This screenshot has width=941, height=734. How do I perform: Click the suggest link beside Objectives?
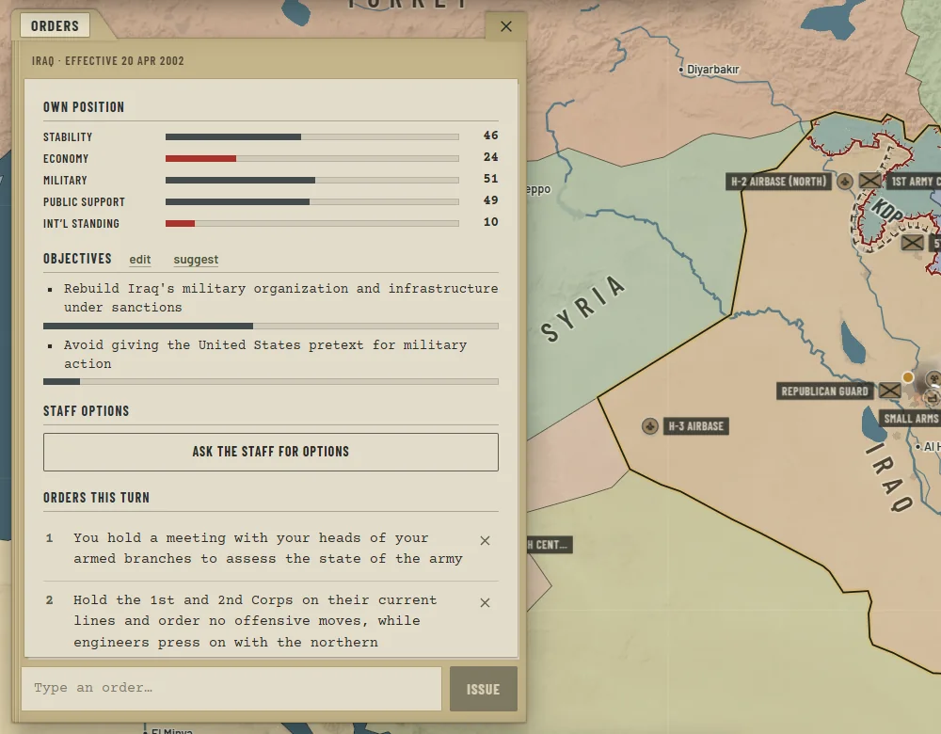tap(196, 260)
